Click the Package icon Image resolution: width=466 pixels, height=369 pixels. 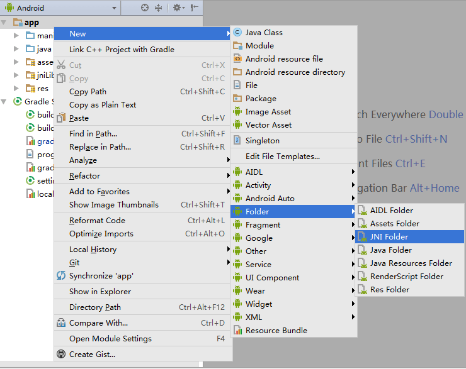[x=237, y=99]
